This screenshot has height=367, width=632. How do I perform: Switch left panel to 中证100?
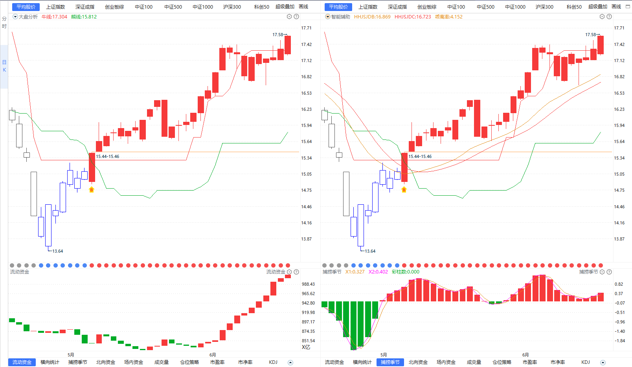tap(143, 7)
